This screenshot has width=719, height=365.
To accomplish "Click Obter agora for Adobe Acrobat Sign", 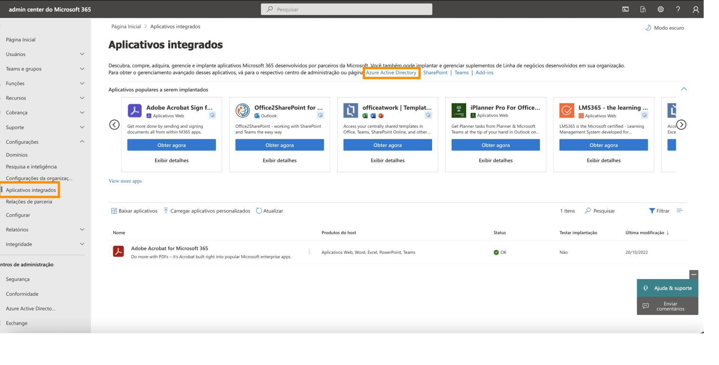I will coord(172,145).
